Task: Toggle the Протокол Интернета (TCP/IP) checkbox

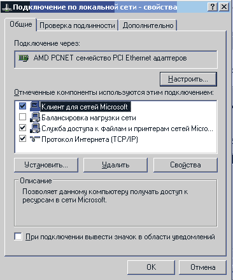Action: pos(22,139)
